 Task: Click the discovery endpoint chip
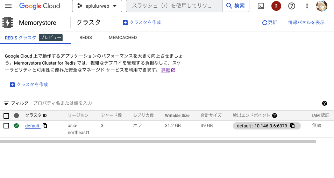pyautogui.click(x=267, y=126)
